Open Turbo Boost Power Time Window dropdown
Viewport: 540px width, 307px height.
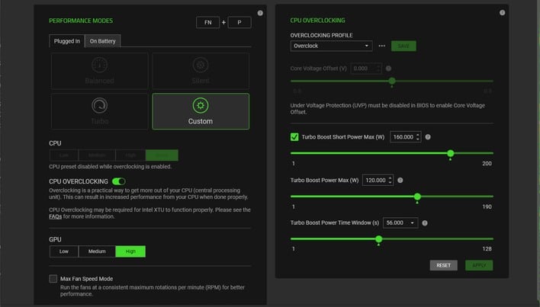(400, 222)
